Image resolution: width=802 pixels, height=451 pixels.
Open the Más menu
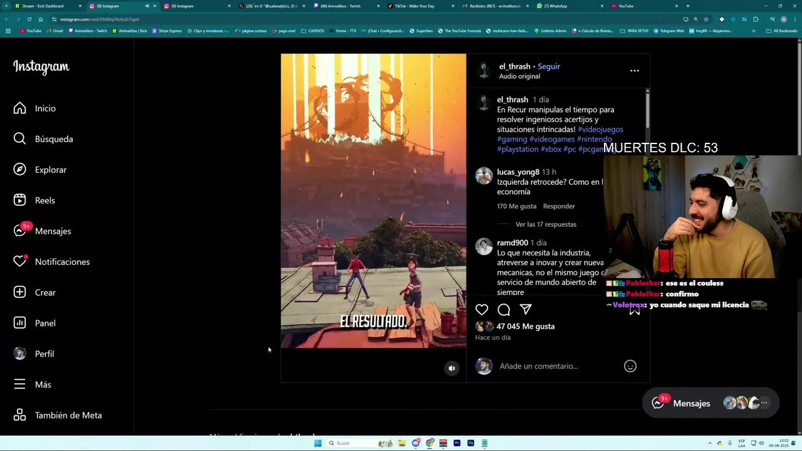(33, 385)
